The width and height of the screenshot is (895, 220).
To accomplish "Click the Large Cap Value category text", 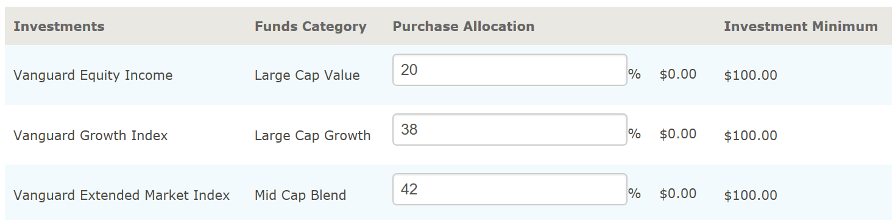I will click(307, 76).
